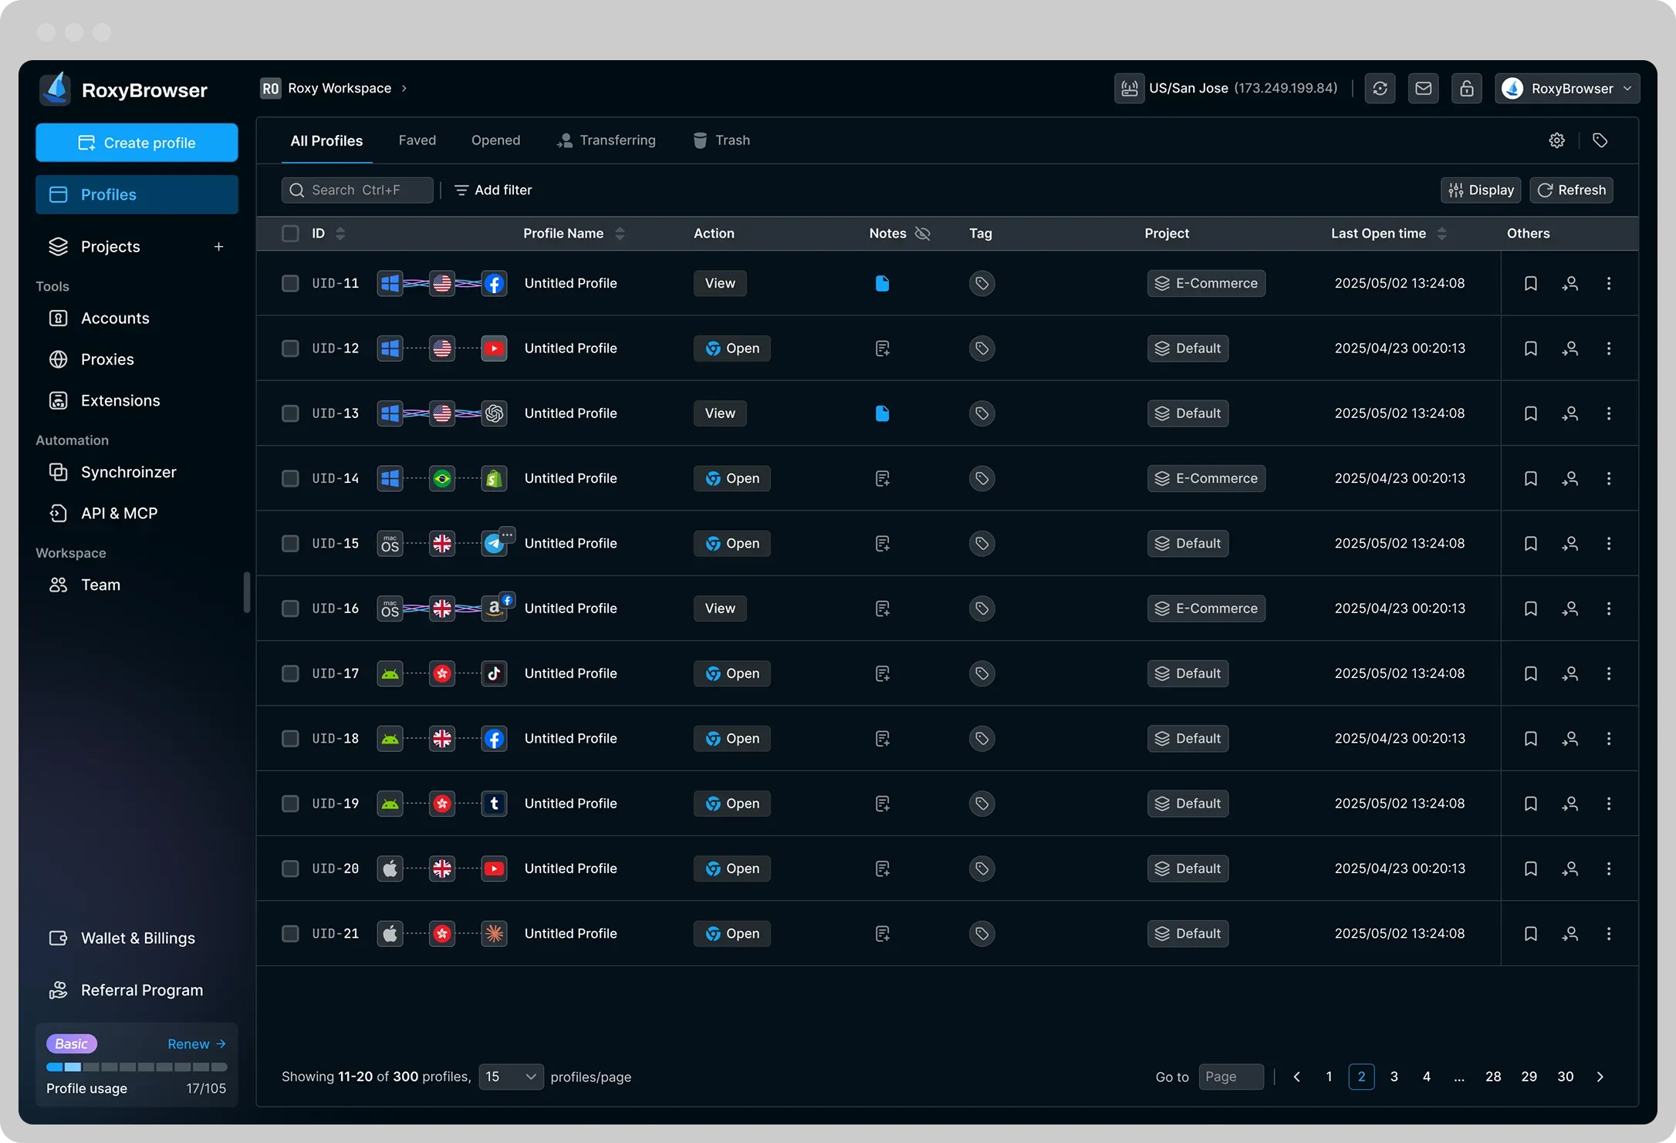Bookmark the UID-14 profile

click(x=1530, y=478)
